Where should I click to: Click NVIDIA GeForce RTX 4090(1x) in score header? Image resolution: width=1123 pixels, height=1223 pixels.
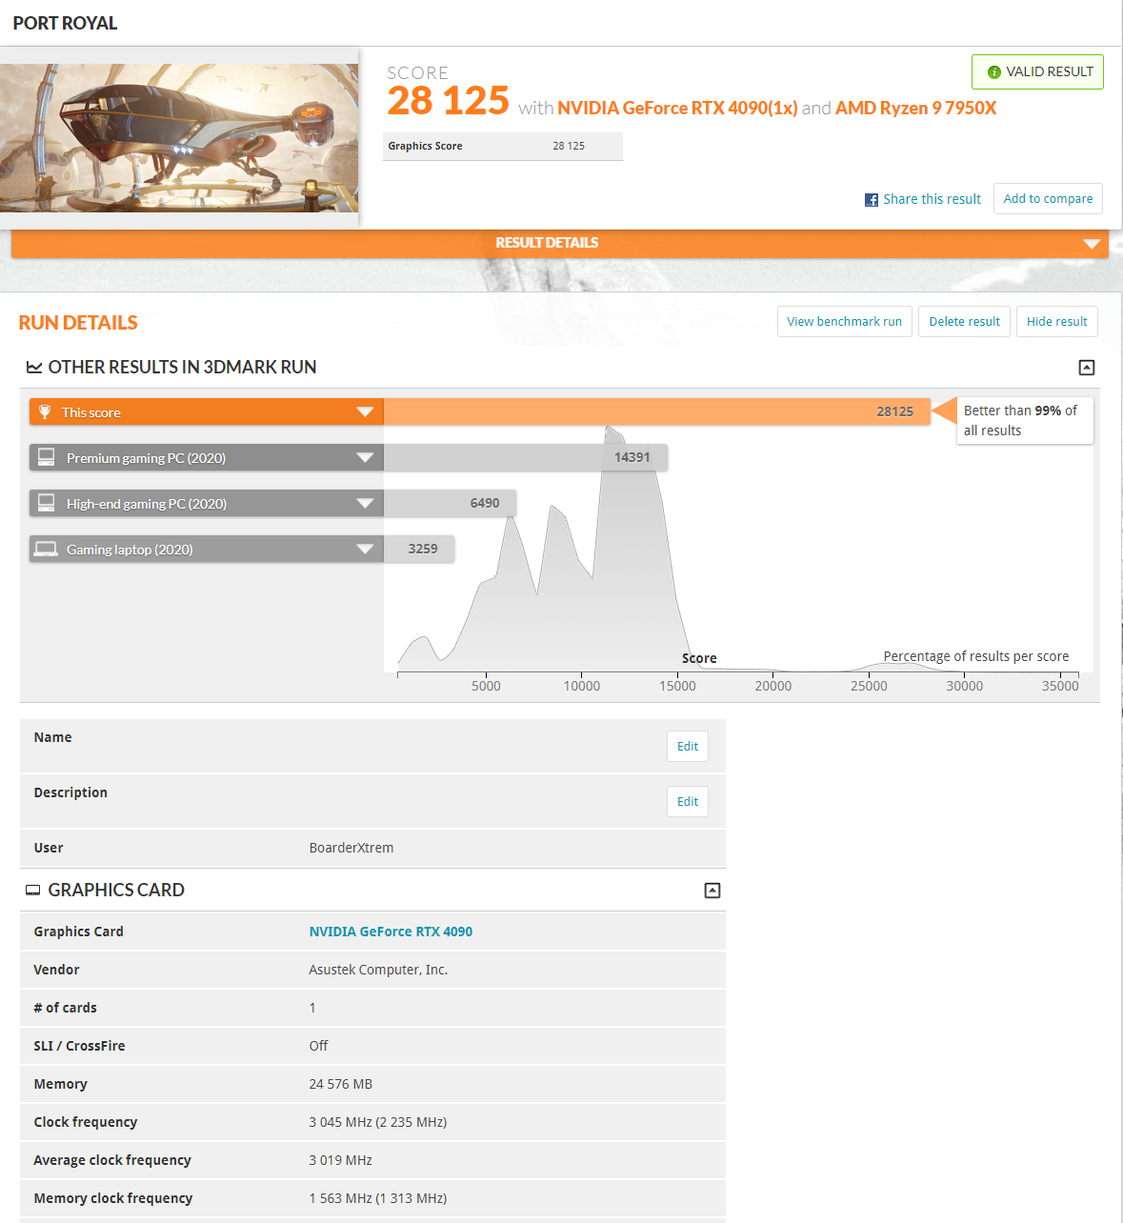[x=677, y=108]
